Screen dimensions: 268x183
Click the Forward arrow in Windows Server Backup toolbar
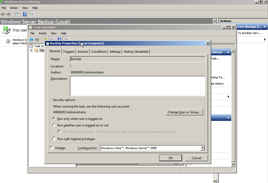click(x=9, y=14)
